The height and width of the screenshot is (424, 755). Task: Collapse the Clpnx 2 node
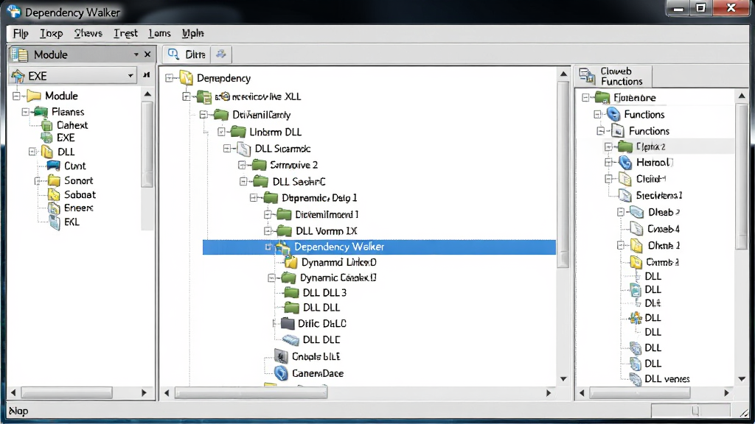click(608, 146)
